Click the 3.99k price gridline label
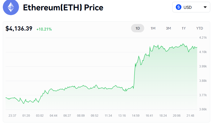 tap(203, 66)
